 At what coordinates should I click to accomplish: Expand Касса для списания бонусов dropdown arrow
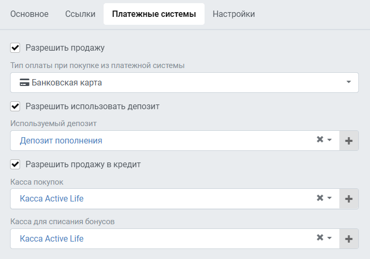click(x=329, y=238)
